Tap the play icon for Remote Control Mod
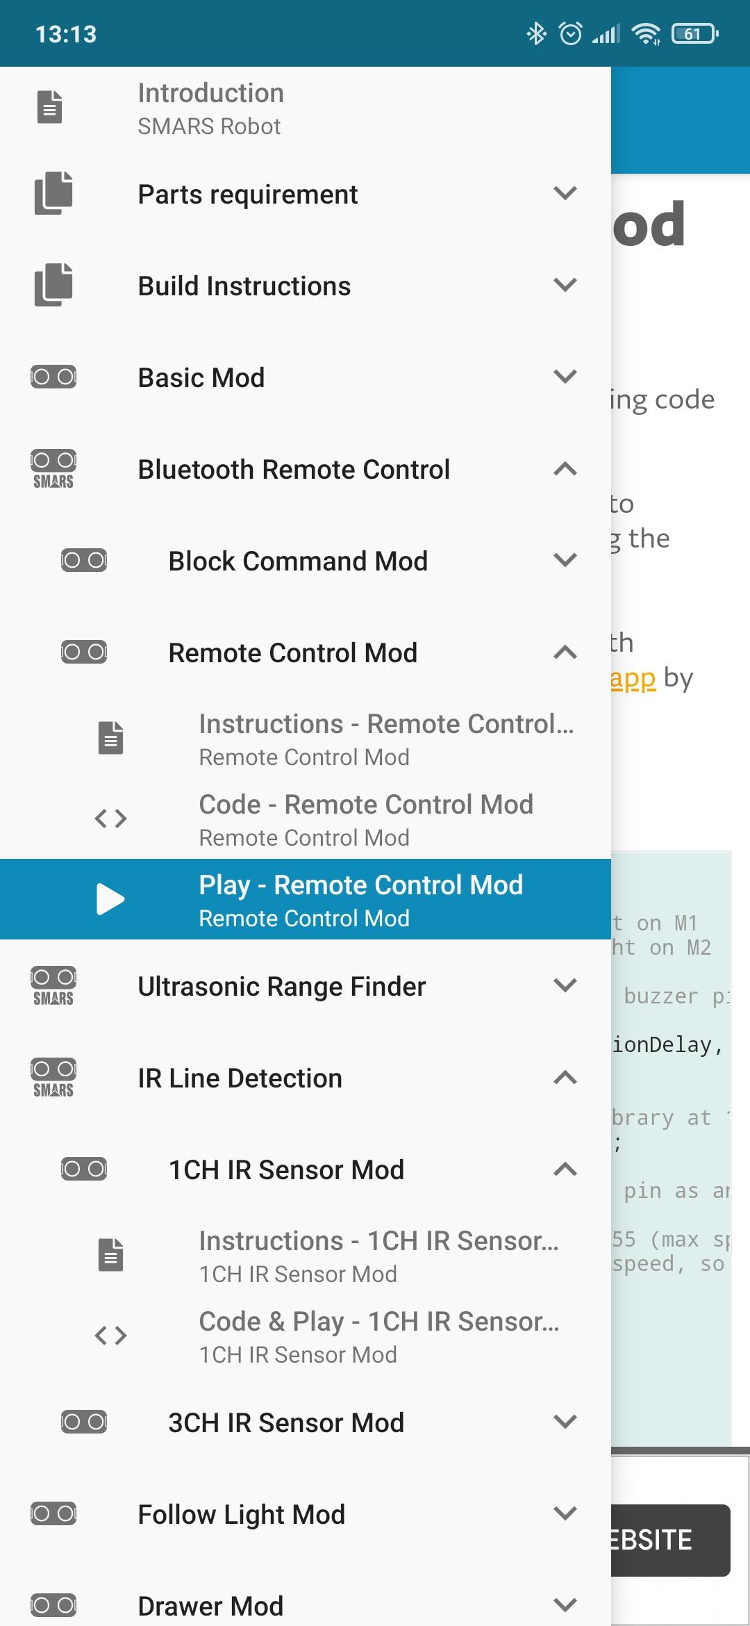This screenshot has width=750, height=1626. [x=110, y=899]
